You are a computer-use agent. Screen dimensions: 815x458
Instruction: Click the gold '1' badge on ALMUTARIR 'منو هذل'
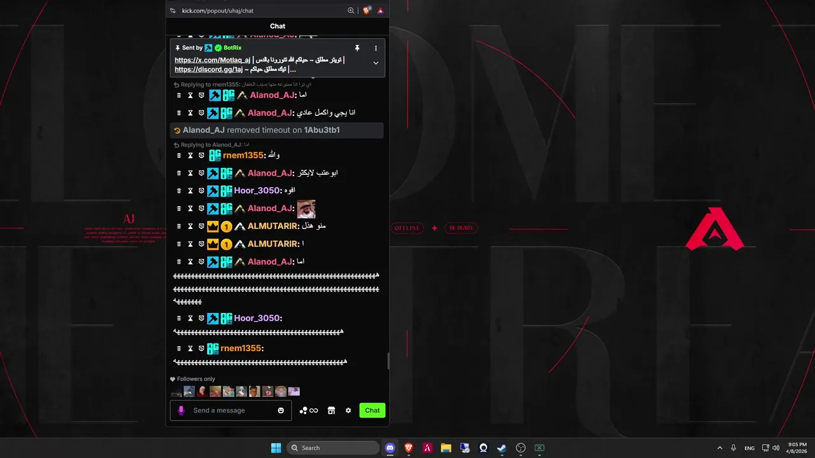pos(226,226)
